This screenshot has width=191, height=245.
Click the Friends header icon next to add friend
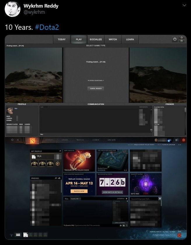pos(56,178)
